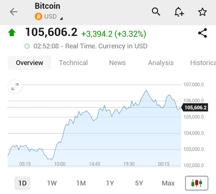This screenshot has height=194, width=216.
Task: Add Bitcoin to watchlist with star icon
Action: 203,12
